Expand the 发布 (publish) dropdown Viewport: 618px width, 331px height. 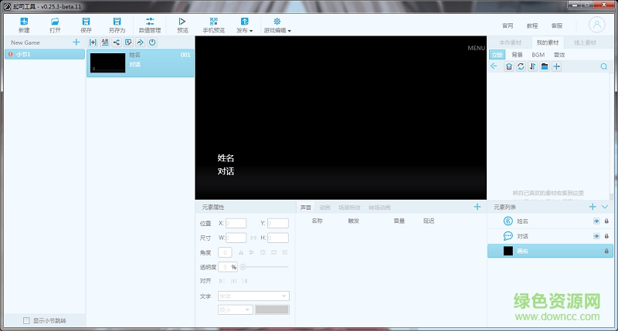click(x=244, y=25)
